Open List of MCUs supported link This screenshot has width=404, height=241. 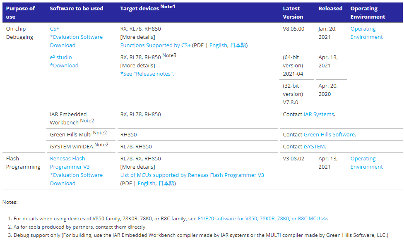pyautogui.click(x=192, y=175)
